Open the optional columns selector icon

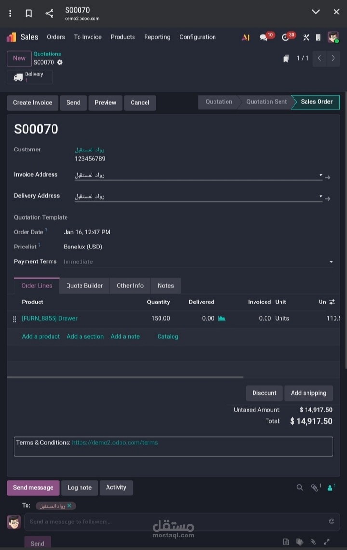pos(332,302)
